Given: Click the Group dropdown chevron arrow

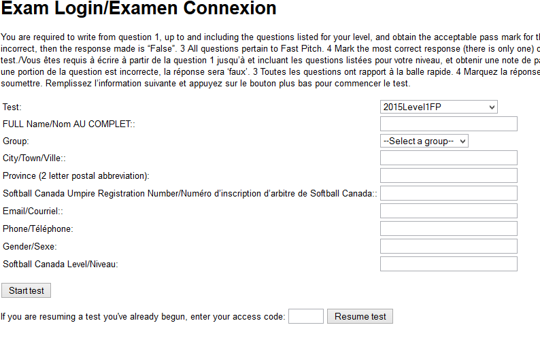Looking at the screenshot, I should coord(462,141).
